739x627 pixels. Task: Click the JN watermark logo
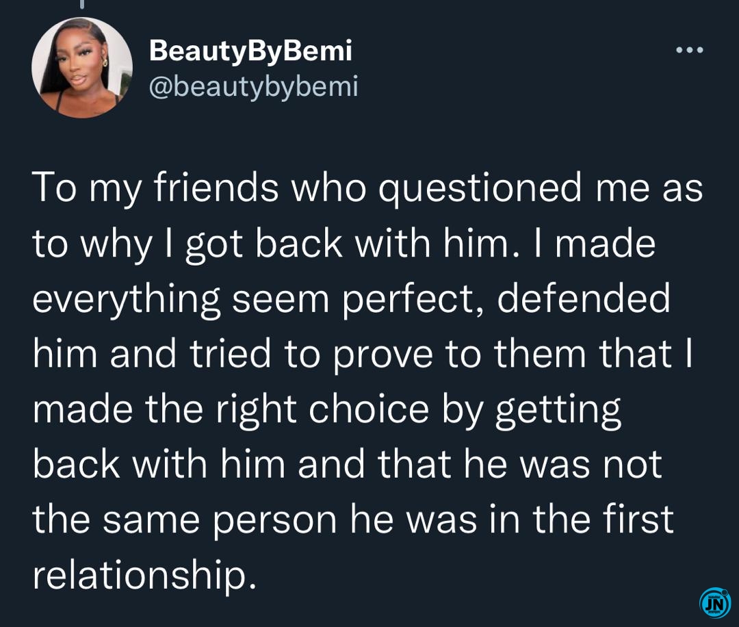pyautogui.click(x=715, y=602)
